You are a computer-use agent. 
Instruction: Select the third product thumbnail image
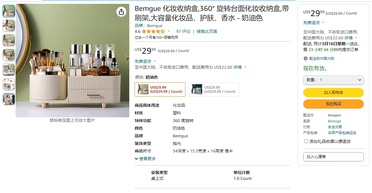(9, 40)
